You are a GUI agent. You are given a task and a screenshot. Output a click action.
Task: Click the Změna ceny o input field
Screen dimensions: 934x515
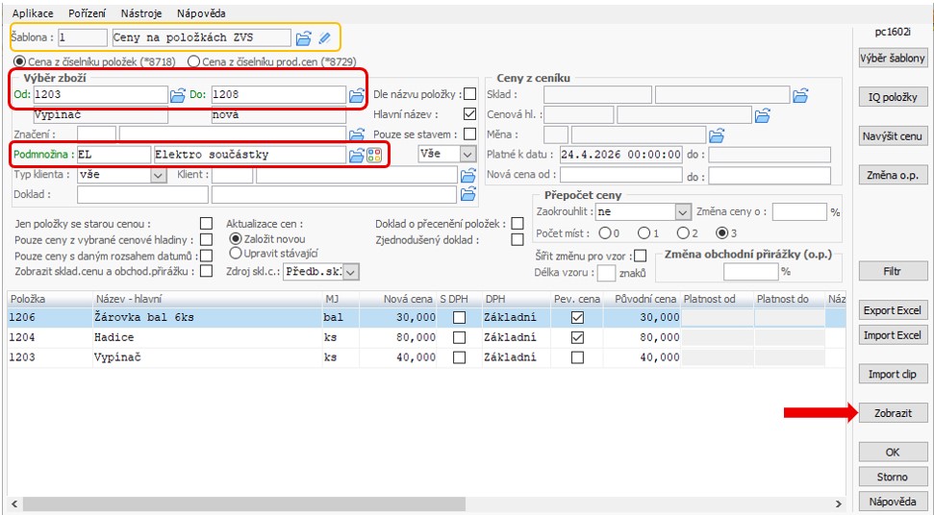tap(798, 211)
